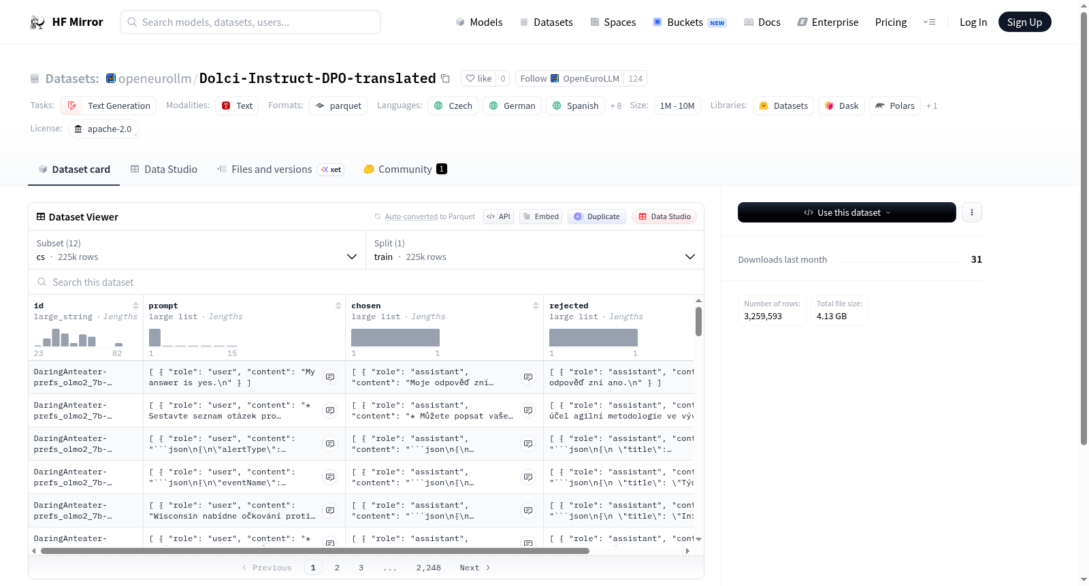The width and height of the screenshot is (1089, 586).
Task: Go to Spaces in the top navigation
Action: (613, 22)
